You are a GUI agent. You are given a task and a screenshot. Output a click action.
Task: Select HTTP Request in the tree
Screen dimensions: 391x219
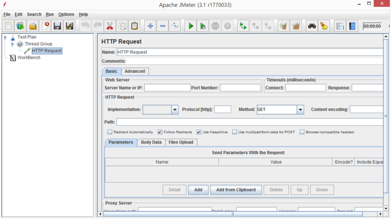click(47, 51)
